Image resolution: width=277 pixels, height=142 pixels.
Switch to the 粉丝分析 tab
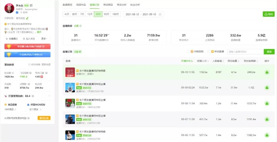click(x=135, y=5)
